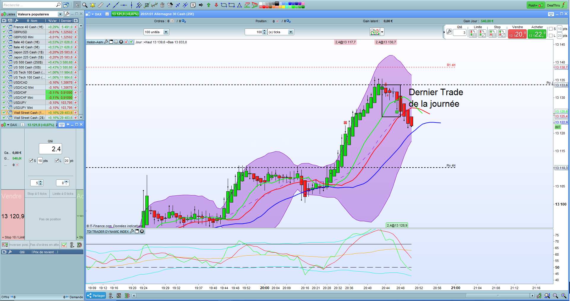Click the Partager share button
The height and width of the screenshot is (301, 570).
[96, 296]
